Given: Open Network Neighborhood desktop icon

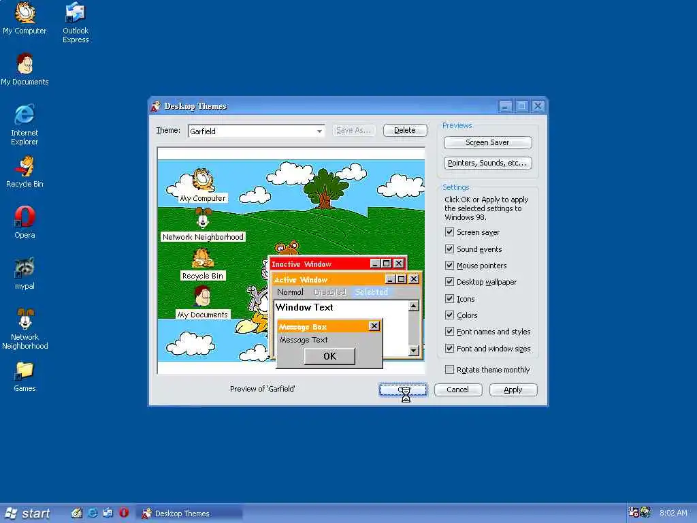Looking at the screenshot, I should tap(25, 329).
